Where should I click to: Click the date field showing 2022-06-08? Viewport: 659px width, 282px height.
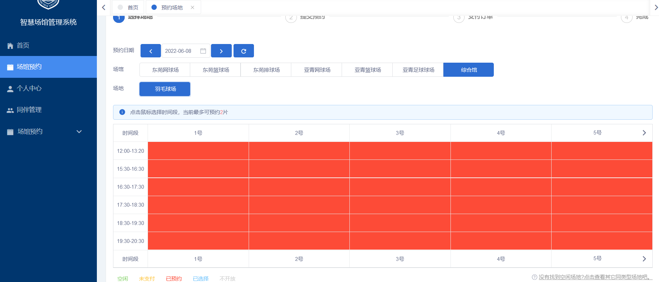click(x=186, y=51)
